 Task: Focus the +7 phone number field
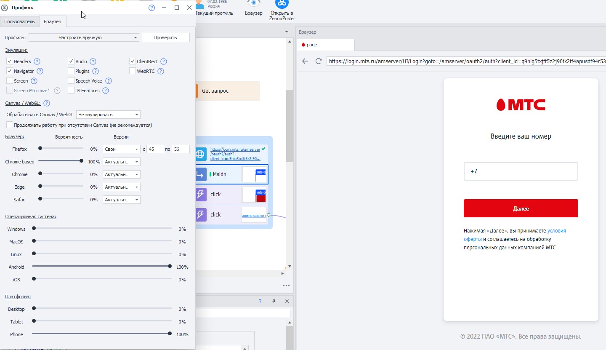pos(521,171)
